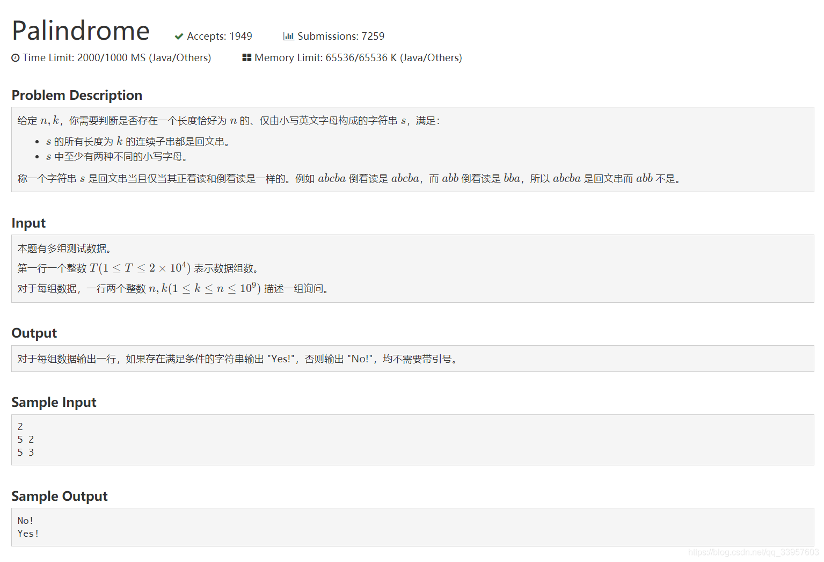Image resolution: width=824 pixels, height=562 pixels.
Task: Select the Palindrome problem title
Action: click(81, 31)
